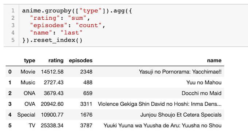
Task: Click the "episodes": "count" code line
Action: 67,25
